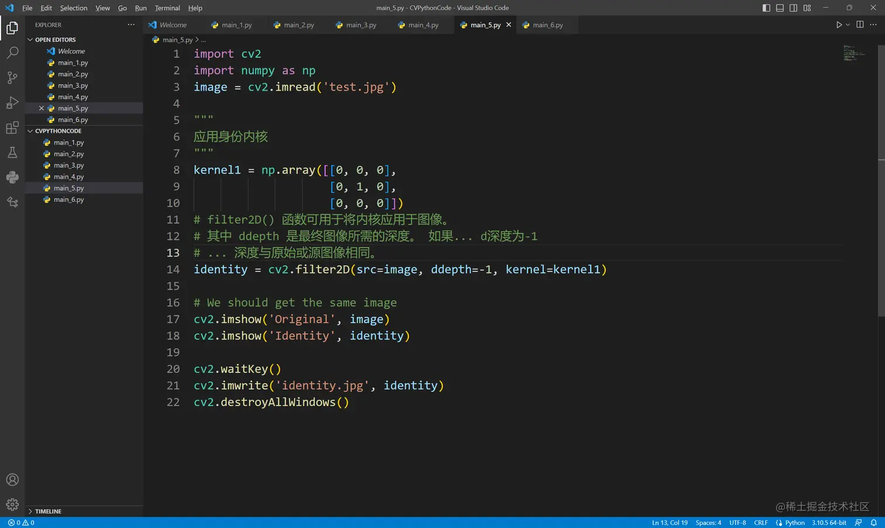
Task: Toggle the primary side bar layout icon
Action: click(766, 8)
